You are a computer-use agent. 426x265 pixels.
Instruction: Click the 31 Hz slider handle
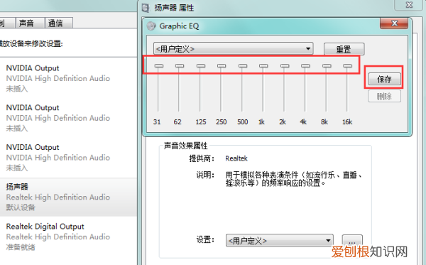159,66
